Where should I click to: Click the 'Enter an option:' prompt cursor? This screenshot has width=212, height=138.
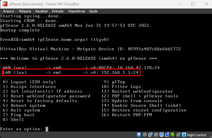click(x=47, y=129)
